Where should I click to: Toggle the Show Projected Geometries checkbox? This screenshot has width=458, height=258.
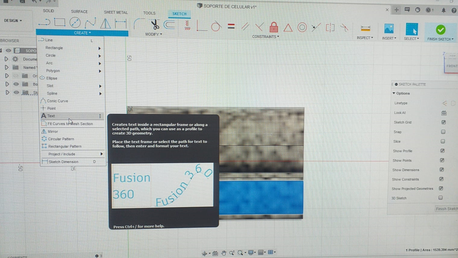click(x=441, y=188)
